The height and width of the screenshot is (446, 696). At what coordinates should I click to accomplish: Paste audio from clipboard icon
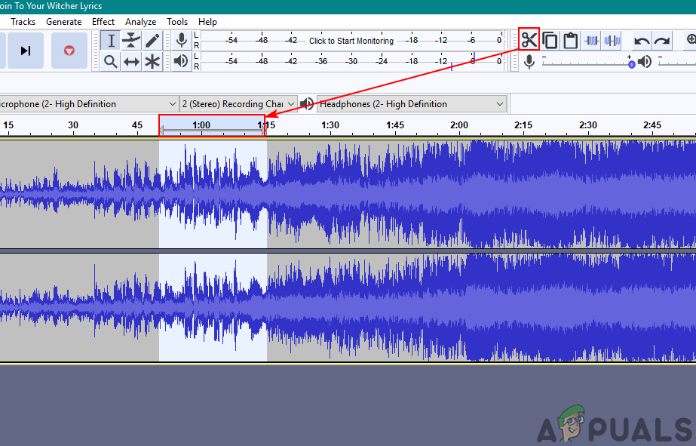(570, 40)
